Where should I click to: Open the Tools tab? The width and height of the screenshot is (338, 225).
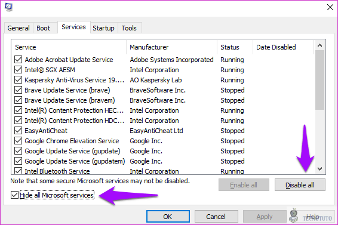click(129, 28)
